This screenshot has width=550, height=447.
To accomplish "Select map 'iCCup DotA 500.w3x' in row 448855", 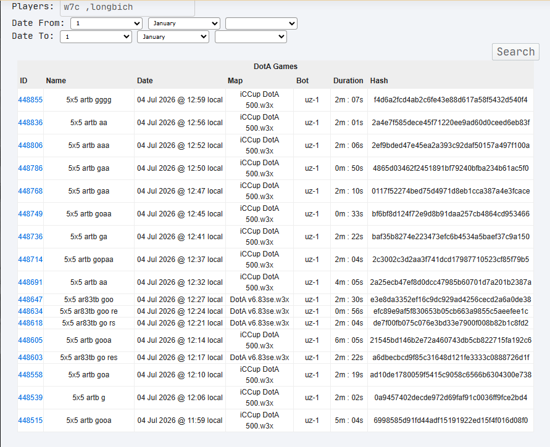I will click(259, 100).
